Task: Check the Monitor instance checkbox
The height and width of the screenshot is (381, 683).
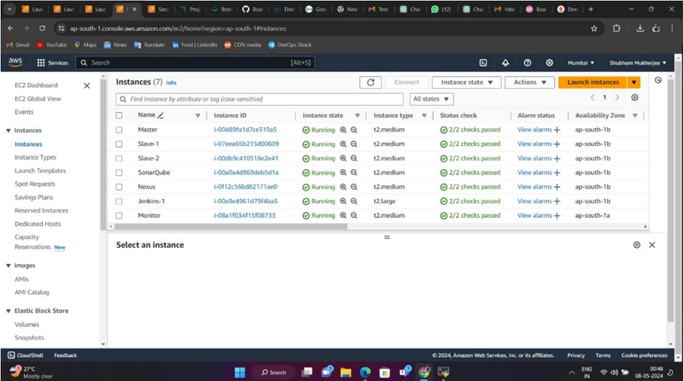Action: (x=119, y=215)
